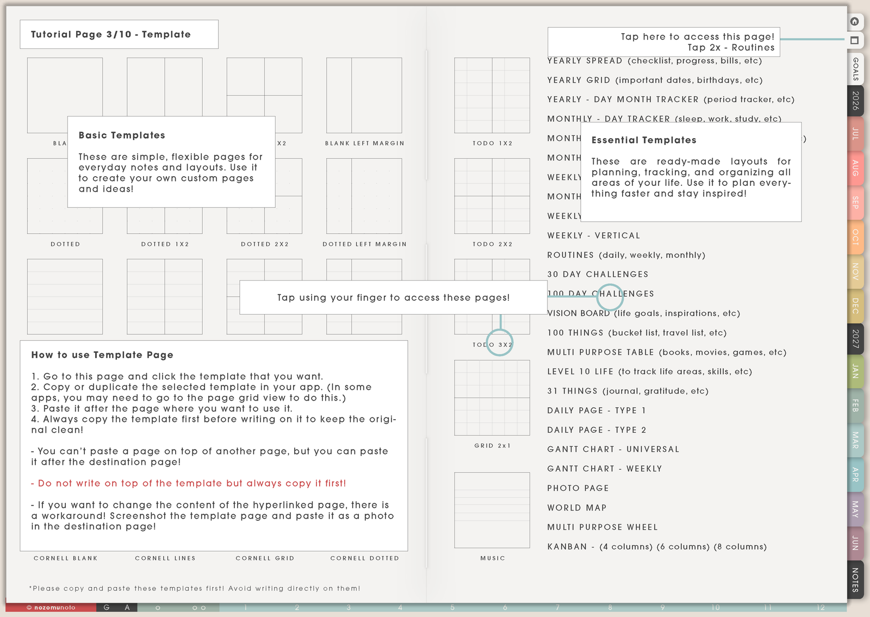
Task: Open the Dotted Left Margin template thumbnail
Action: point(364,196)
